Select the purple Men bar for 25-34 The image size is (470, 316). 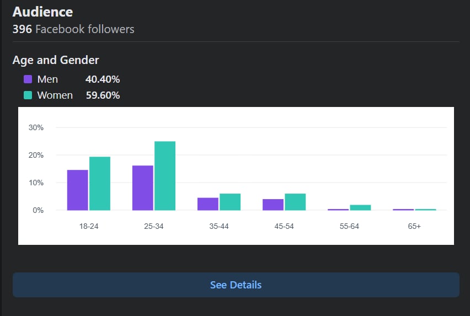click(143, 188)
